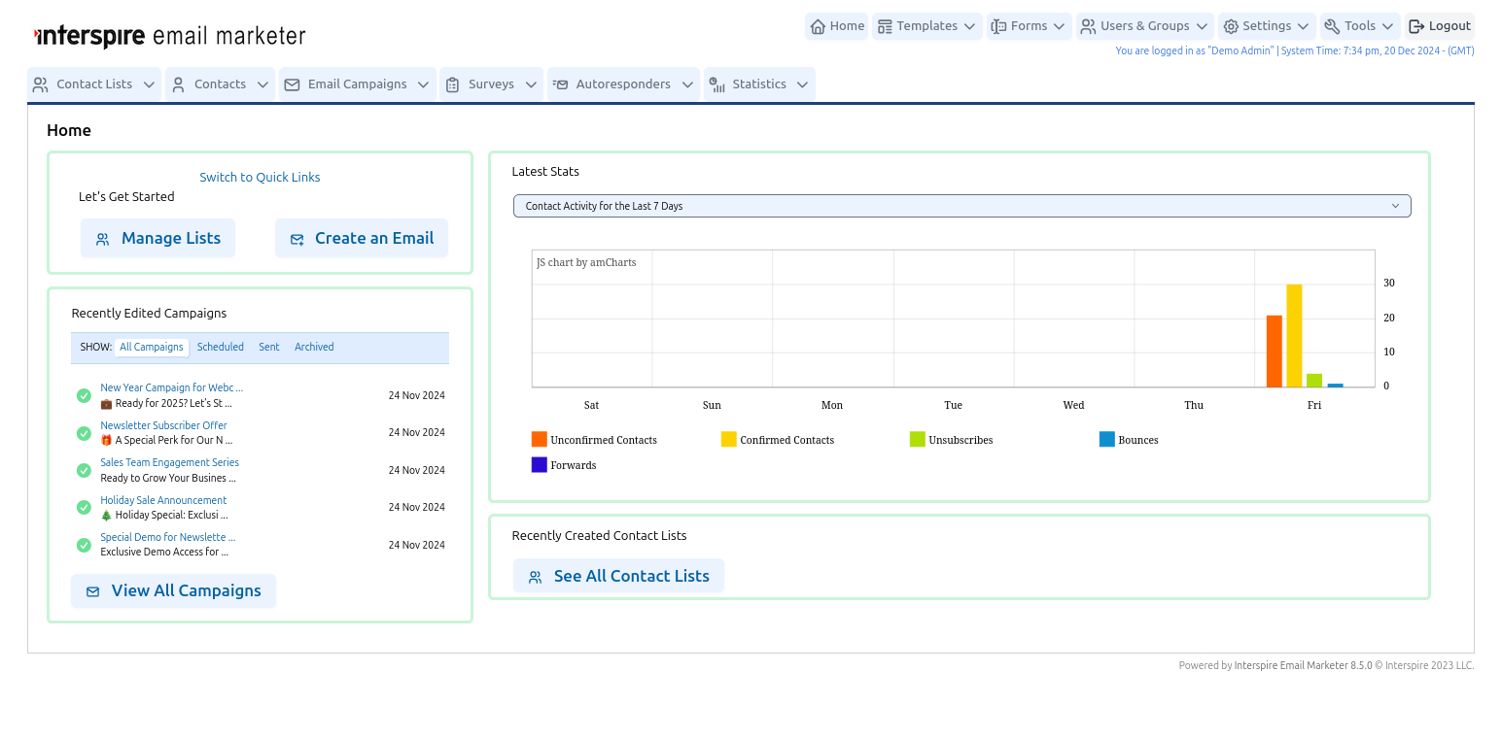1502x739 pixels.
Task: Click the Statistics chart icon
Action: click(716, 84)
